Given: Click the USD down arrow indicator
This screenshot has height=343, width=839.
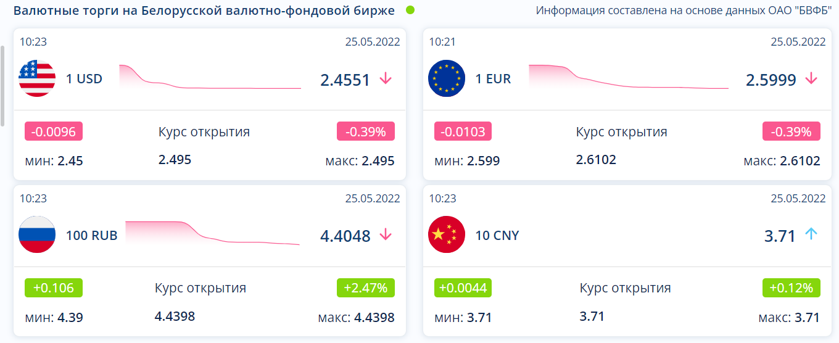Looking at the screenshot, I should [x=386, y=78].
